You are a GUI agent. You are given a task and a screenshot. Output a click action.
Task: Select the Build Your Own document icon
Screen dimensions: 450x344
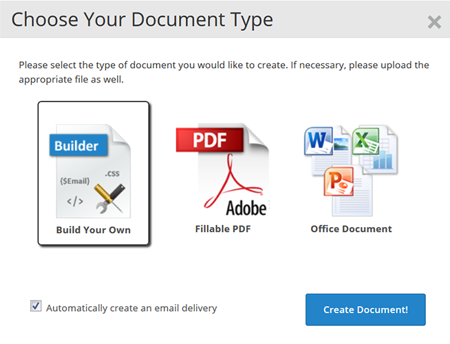93,169
